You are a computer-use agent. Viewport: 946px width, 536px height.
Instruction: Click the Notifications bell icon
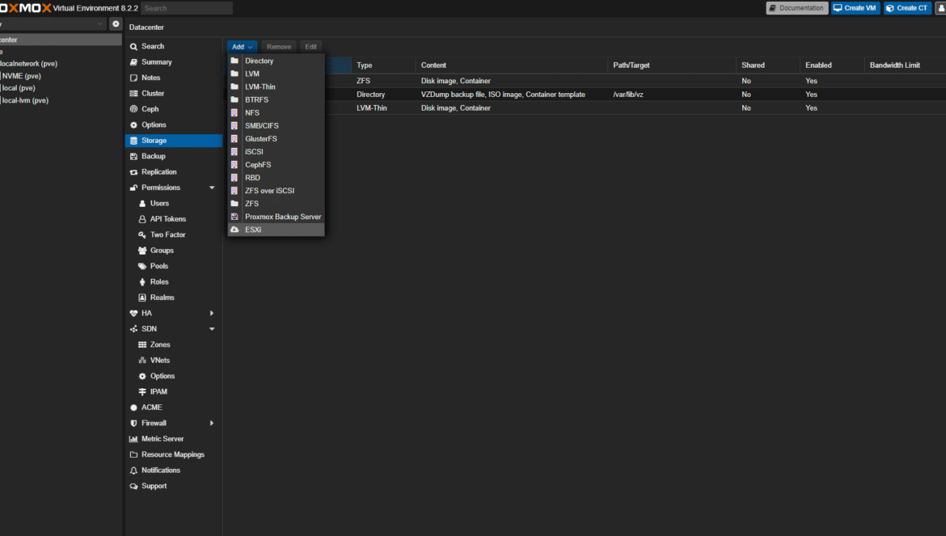tap(134, 471)
